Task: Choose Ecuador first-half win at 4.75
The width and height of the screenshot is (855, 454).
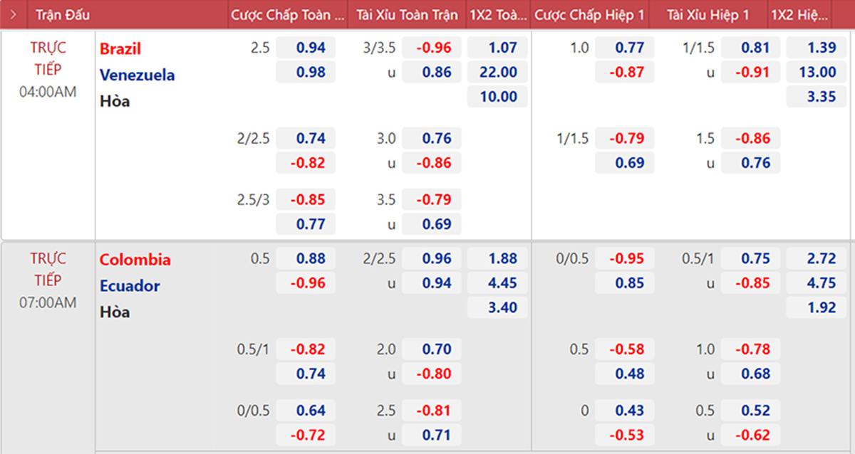Action: 817,283
